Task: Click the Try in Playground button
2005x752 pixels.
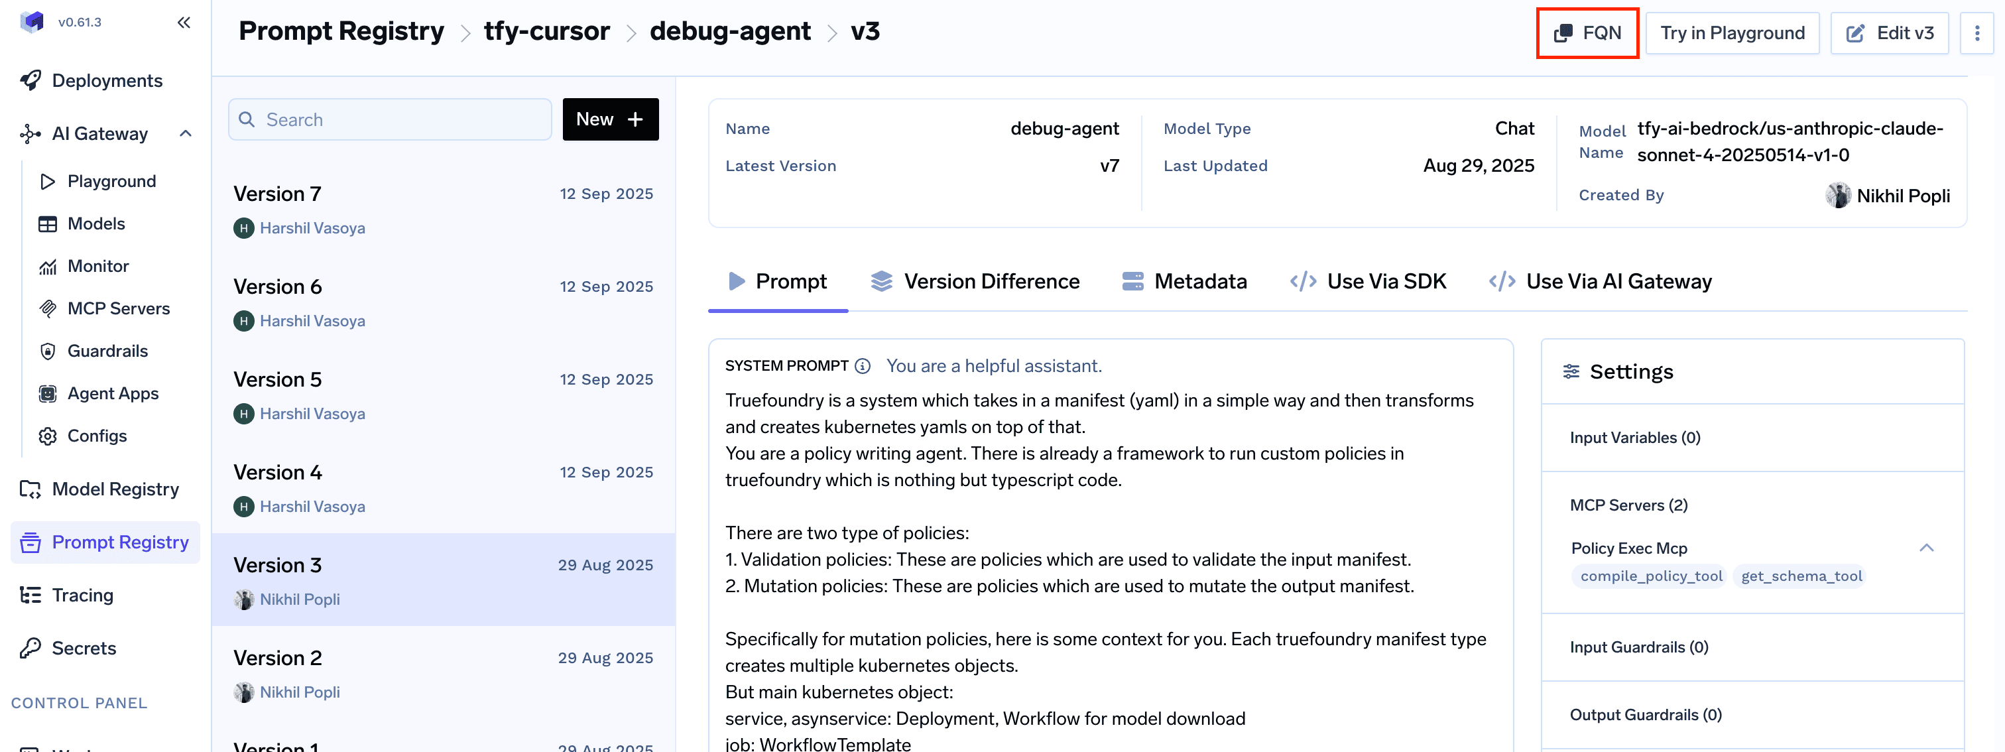Action: coord(1732,32)
